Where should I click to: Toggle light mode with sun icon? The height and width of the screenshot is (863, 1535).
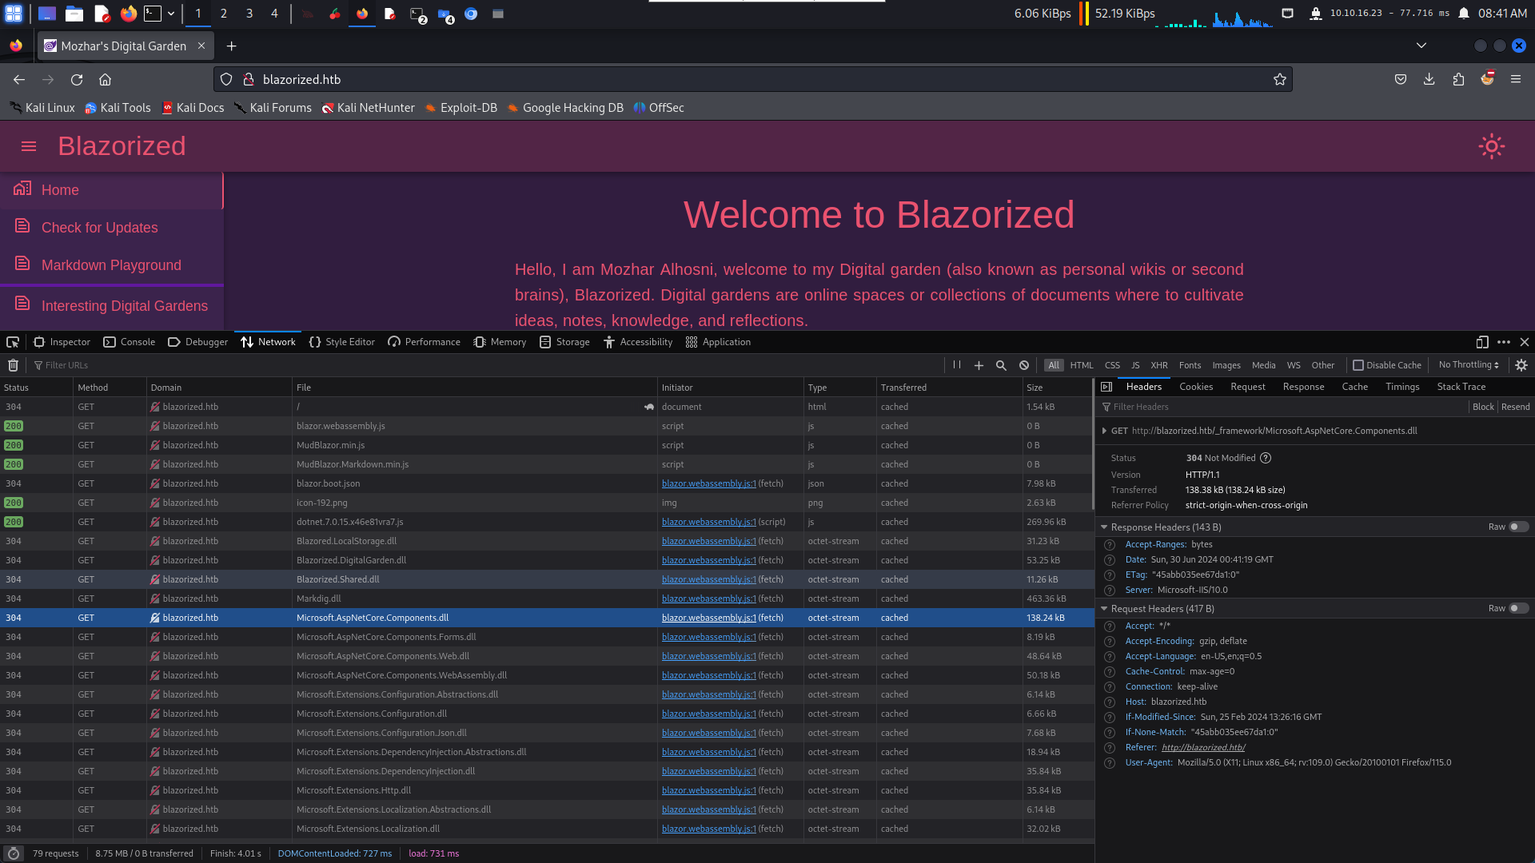pyautogui.click(x=1491, y=146)
